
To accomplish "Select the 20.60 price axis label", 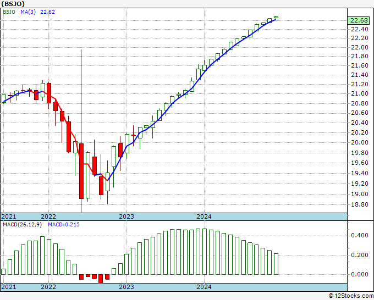I will click(x=360, y=113).
